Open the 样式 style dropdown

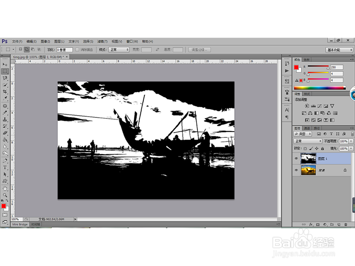[x=119, y=50]
